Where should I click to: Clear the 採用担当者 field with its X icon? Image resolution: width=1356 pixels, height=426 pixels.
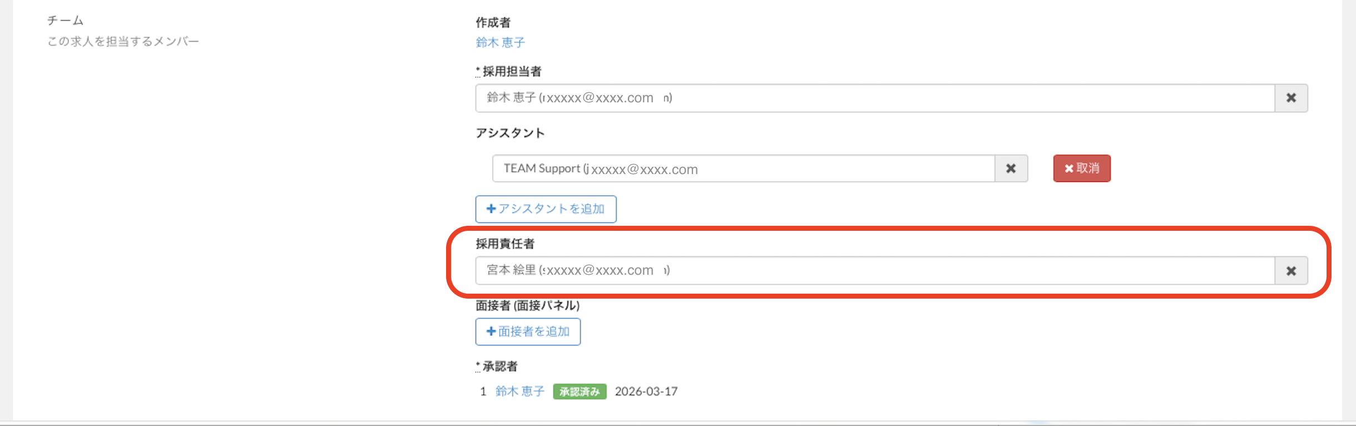click(x=1291, y=98)
